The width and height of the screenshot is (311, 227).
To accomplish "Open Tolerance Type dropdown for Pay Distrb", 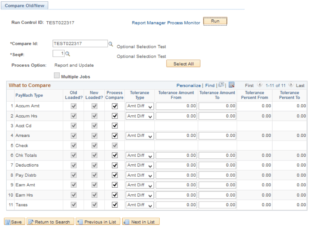I will point(140,175).
